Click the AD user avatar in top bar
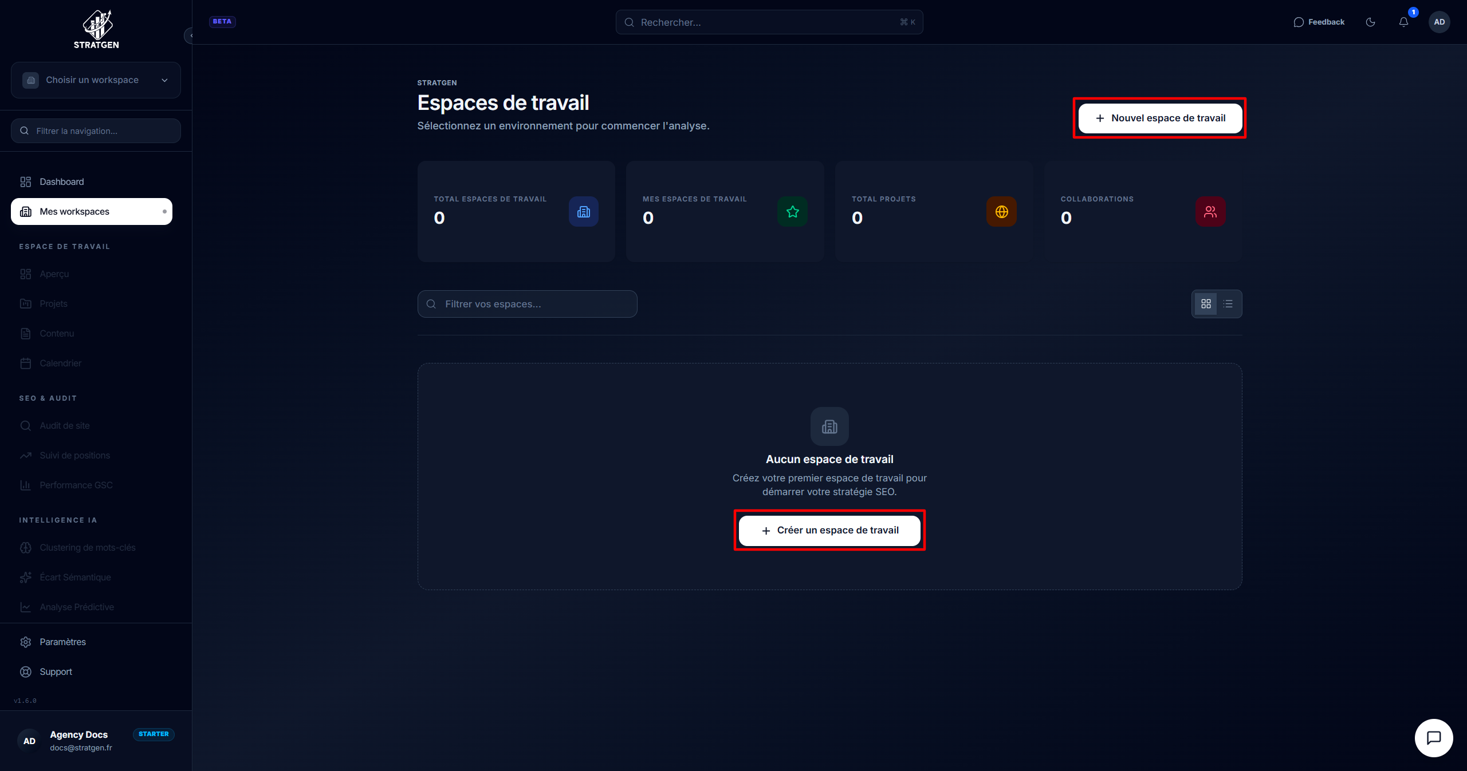This screenshot has width=1467, height=771. tap(1439, 22)
